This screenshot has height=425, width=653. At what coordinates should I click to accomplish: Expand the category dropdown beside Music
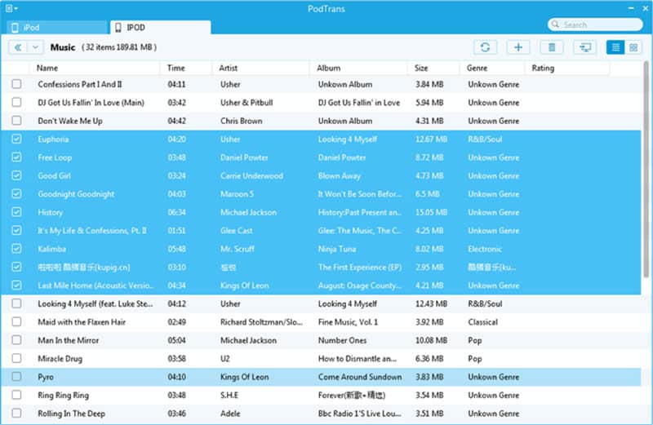pos(35,48)
